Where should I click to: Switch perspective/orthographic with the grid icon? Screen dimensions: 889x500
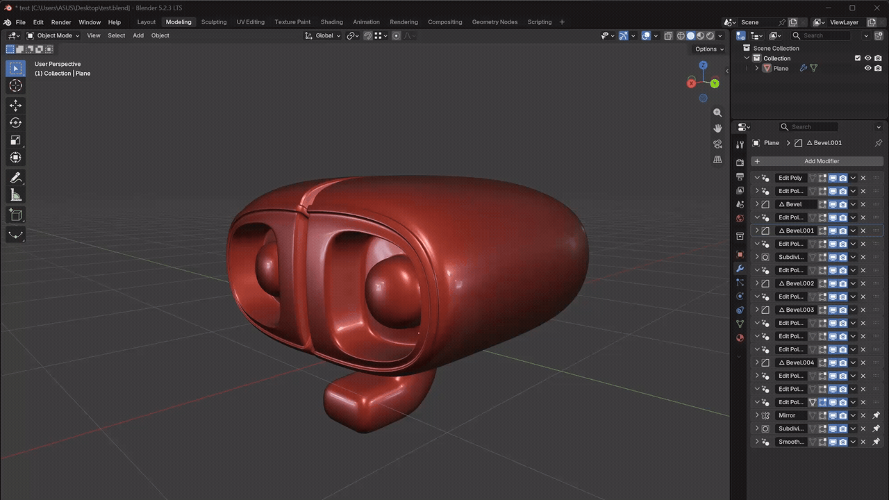(717, 160)
